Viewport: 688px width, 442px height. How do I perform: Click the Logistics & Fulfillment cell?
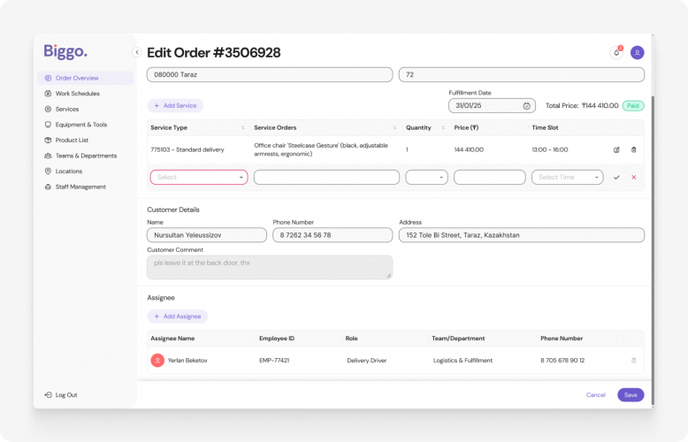coord(462,361)
